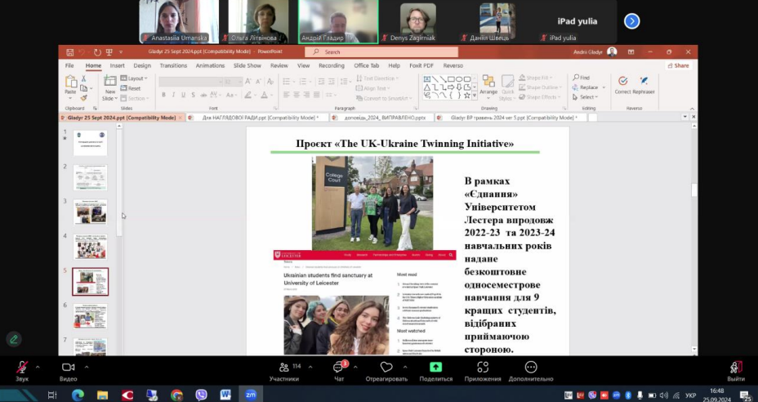The height and width of the screenshot is (402, 758).
Task: Open the Zoom participants panel (Участники)
Action: [284, 372]
